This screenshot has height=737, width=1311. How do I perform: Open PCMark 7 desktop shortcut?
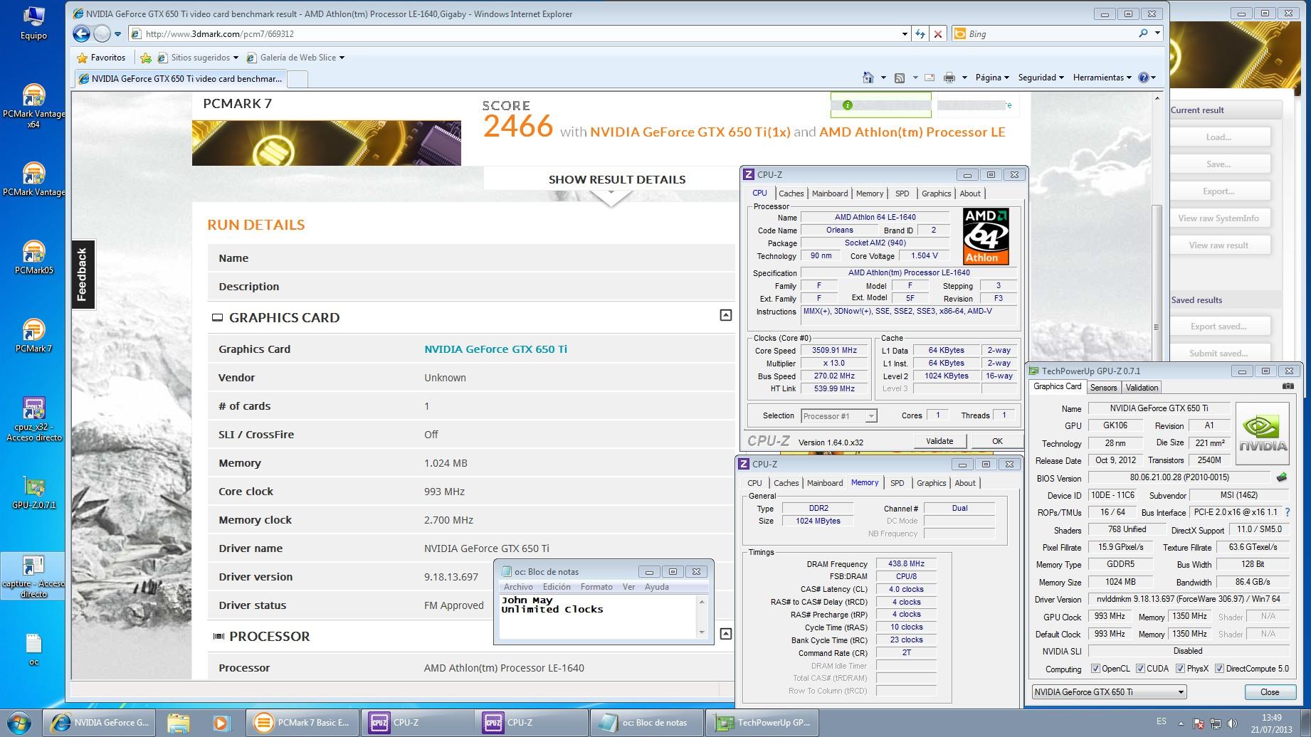tap(33, 335)
